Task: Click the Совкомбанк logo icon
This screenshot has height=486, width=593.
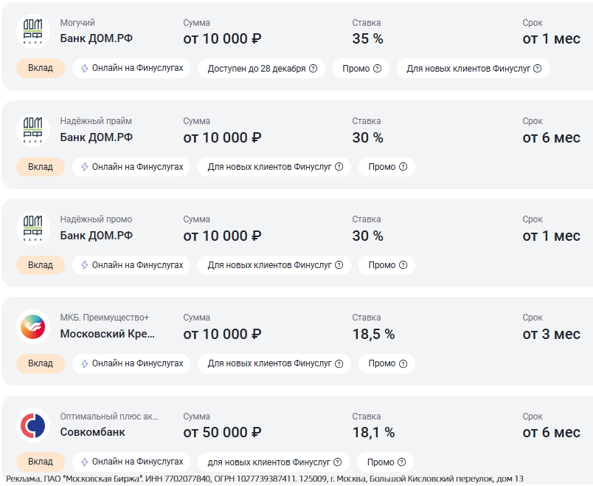Action: click(33, 425)
